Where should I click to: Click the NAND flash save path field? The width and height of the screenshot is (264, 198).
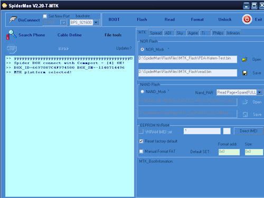187,114
